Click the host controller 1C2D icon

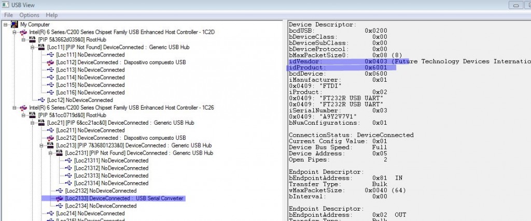click(x=23, y=32)
